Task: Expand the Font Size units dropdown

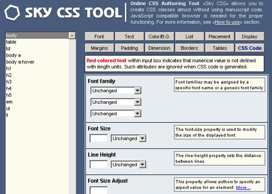Action: pyautogui.click(x=128, y=139)
